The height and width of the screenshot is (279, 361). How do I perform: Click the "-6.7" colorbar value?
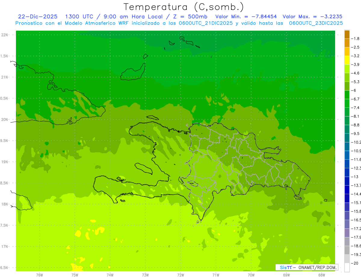[356, 99]
